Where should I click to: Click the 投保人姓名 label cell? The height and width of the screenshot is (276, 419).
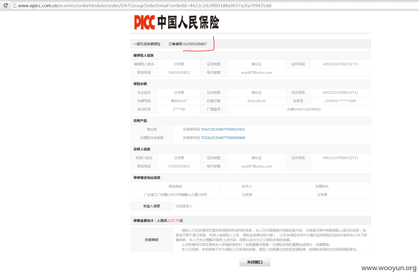click(x=144, y=158)
